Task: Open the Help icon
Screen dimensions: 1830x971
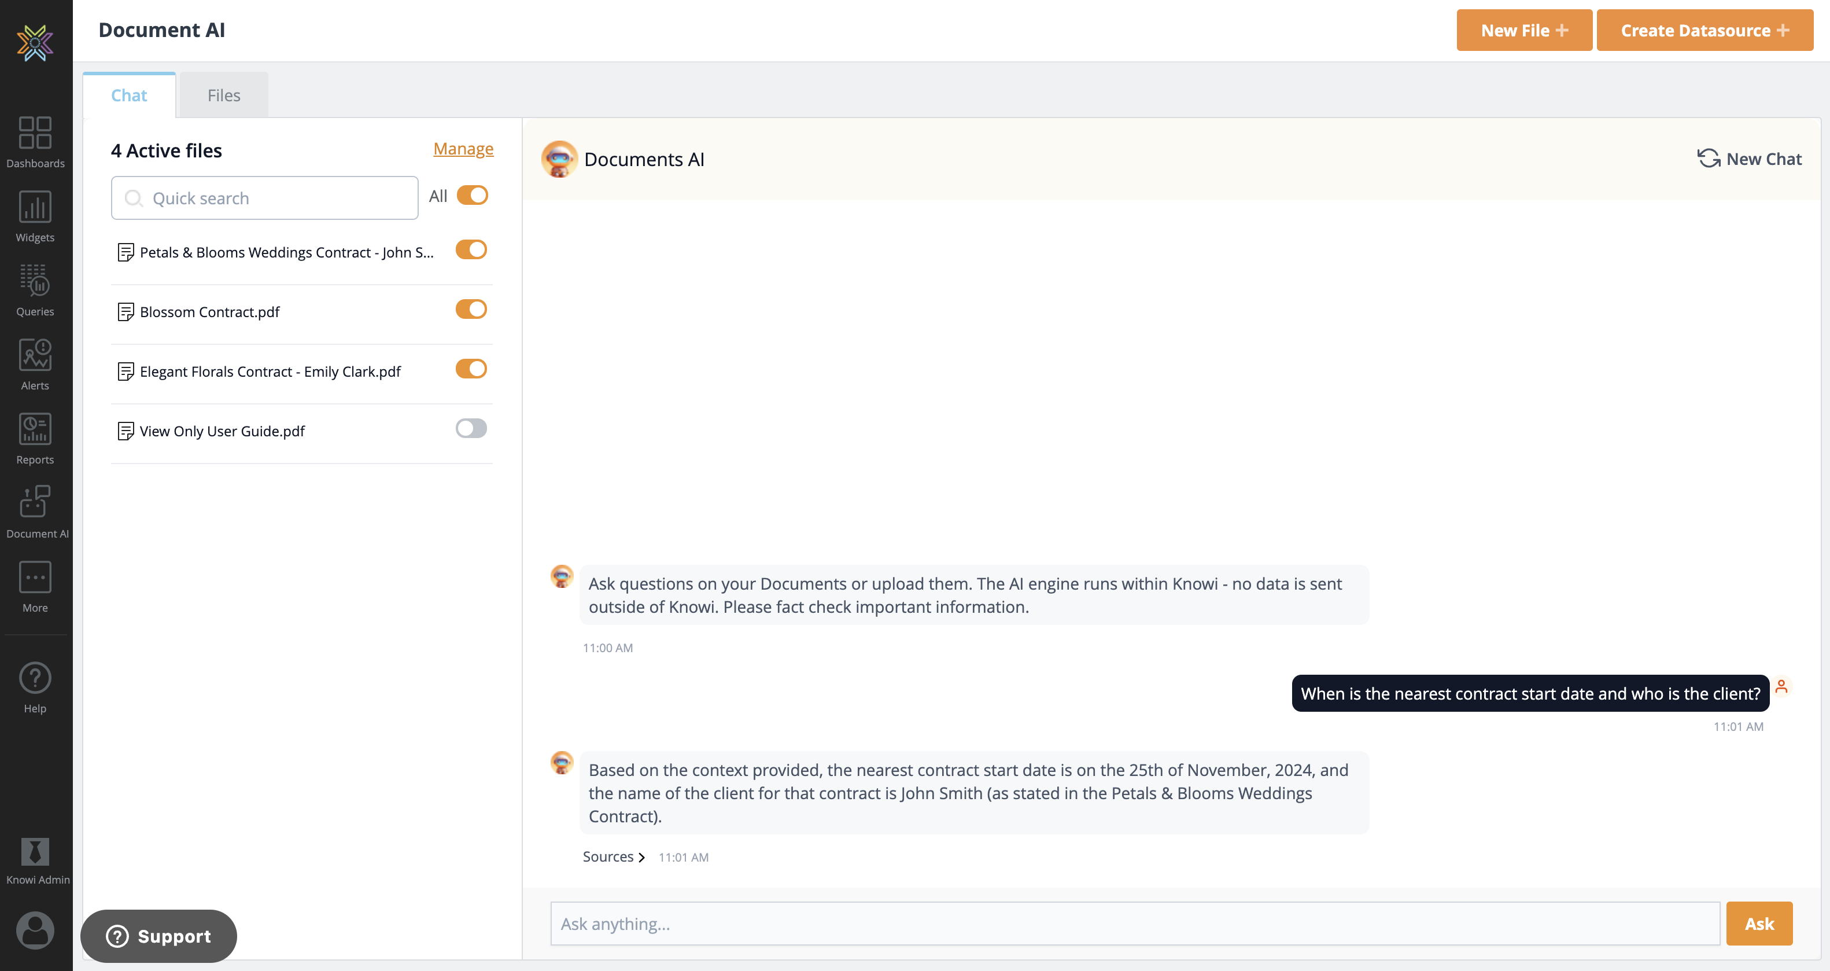Action: (x=35, y=687)
